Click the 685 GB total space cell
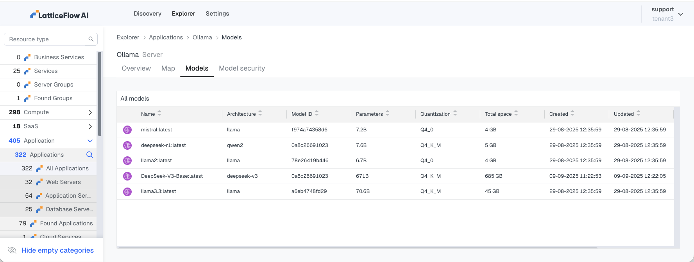 494,176
